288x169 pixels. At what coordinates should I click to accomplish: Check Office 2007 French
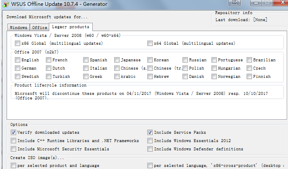click(48, 60)
